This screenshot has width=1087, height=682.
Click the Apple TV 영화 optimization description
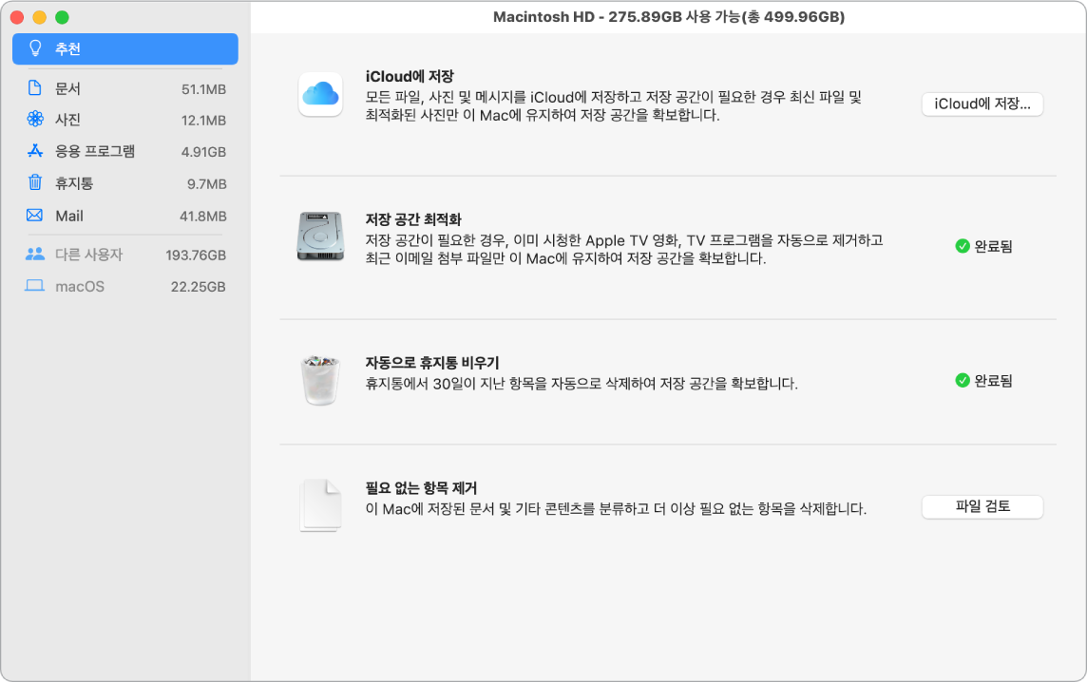624,250
